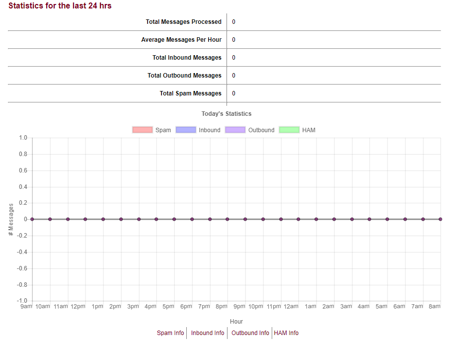
Task: Hide the Outbound series via its legend
Action: point(235,130)
